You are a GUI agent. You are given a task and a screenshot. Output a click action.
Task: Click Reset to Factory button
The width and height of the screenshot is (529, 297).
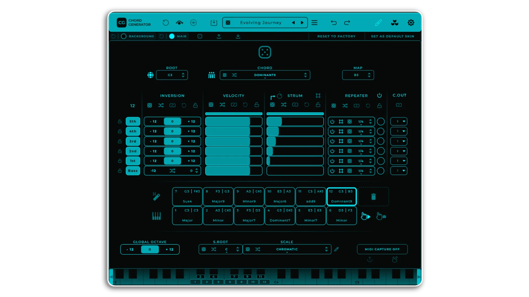[336, 36]
